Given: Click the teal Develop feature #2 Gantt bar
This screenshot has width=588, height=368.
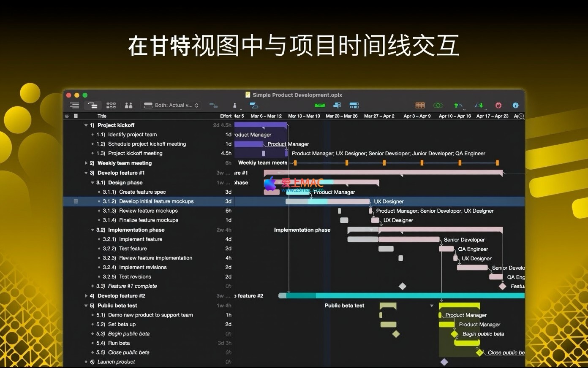Looking at the screenshot, I should (401, 296).
